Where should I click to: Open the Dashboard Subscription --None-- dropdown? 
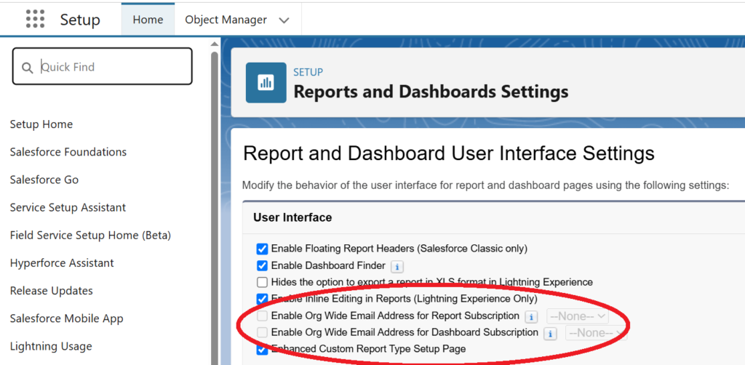tap(596, 333)
